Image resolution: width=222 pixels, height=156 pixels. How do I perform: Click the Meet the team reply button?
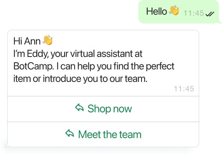[x=103, y=135]
